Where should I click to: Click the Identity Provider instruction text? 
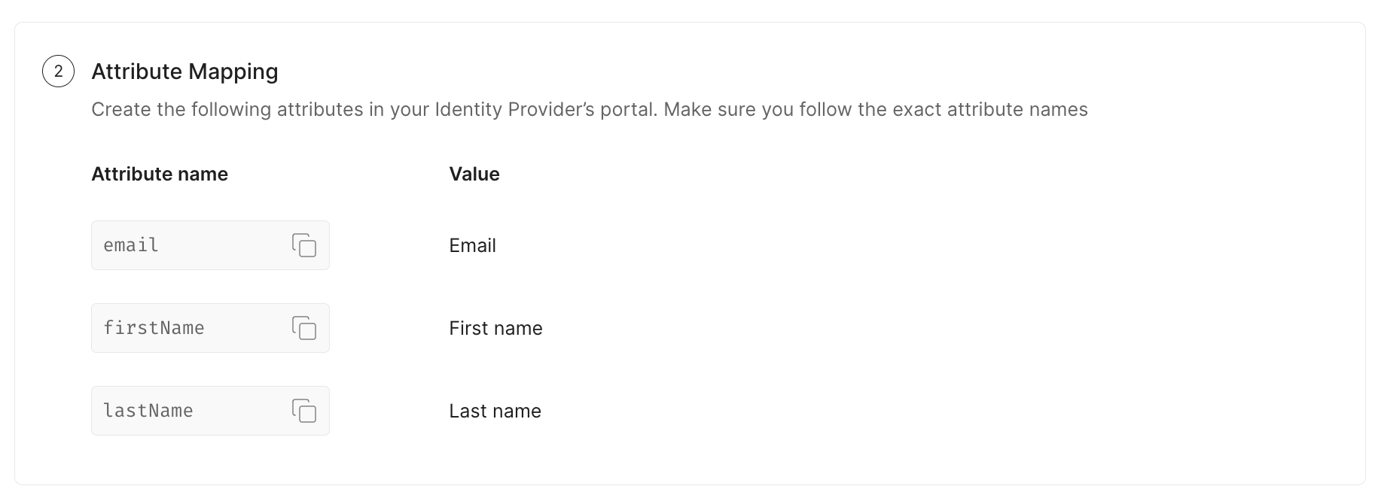[590, 109]
